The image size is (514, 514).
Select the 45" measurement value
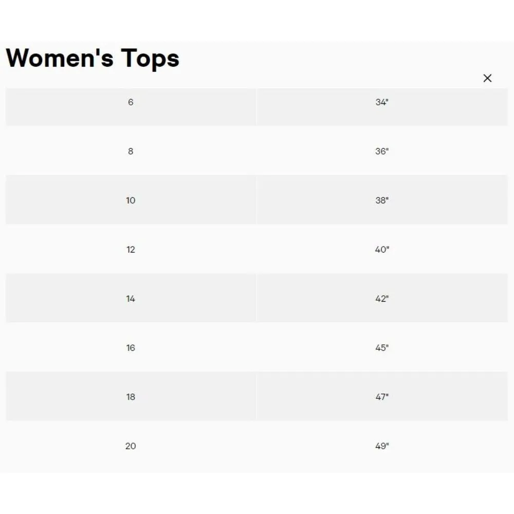pyautogui.click(x=382, y=348)
